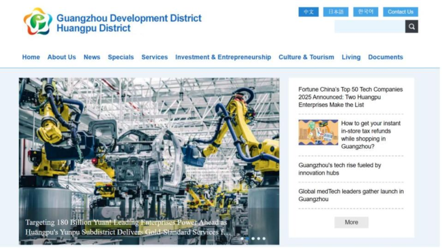Click the magnifying glass search icon
Viewport: 442px width, 248px height.
click(411, 27)
